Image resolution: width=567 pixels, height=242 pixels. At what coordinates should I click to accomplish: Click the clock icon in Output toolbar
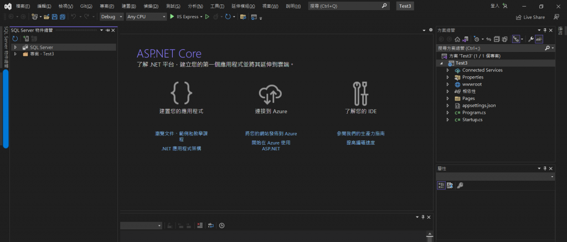221,225
